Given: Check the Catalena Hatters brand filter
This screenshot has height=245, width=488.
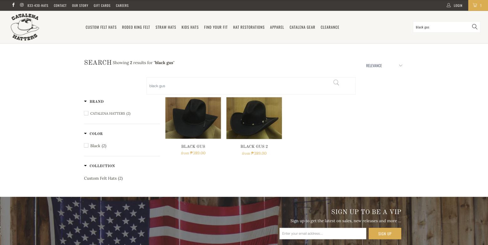Looking at the screenshot, I should [86, 113].
